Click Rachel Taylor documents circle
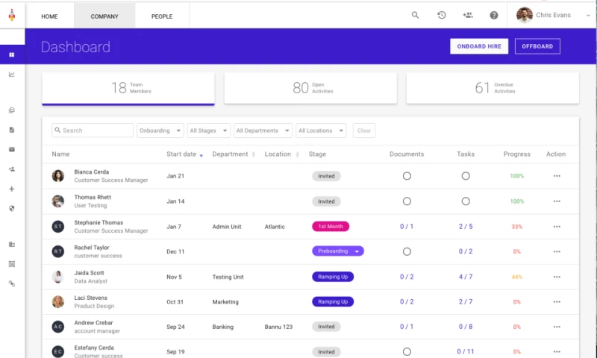 pos(407,251)
